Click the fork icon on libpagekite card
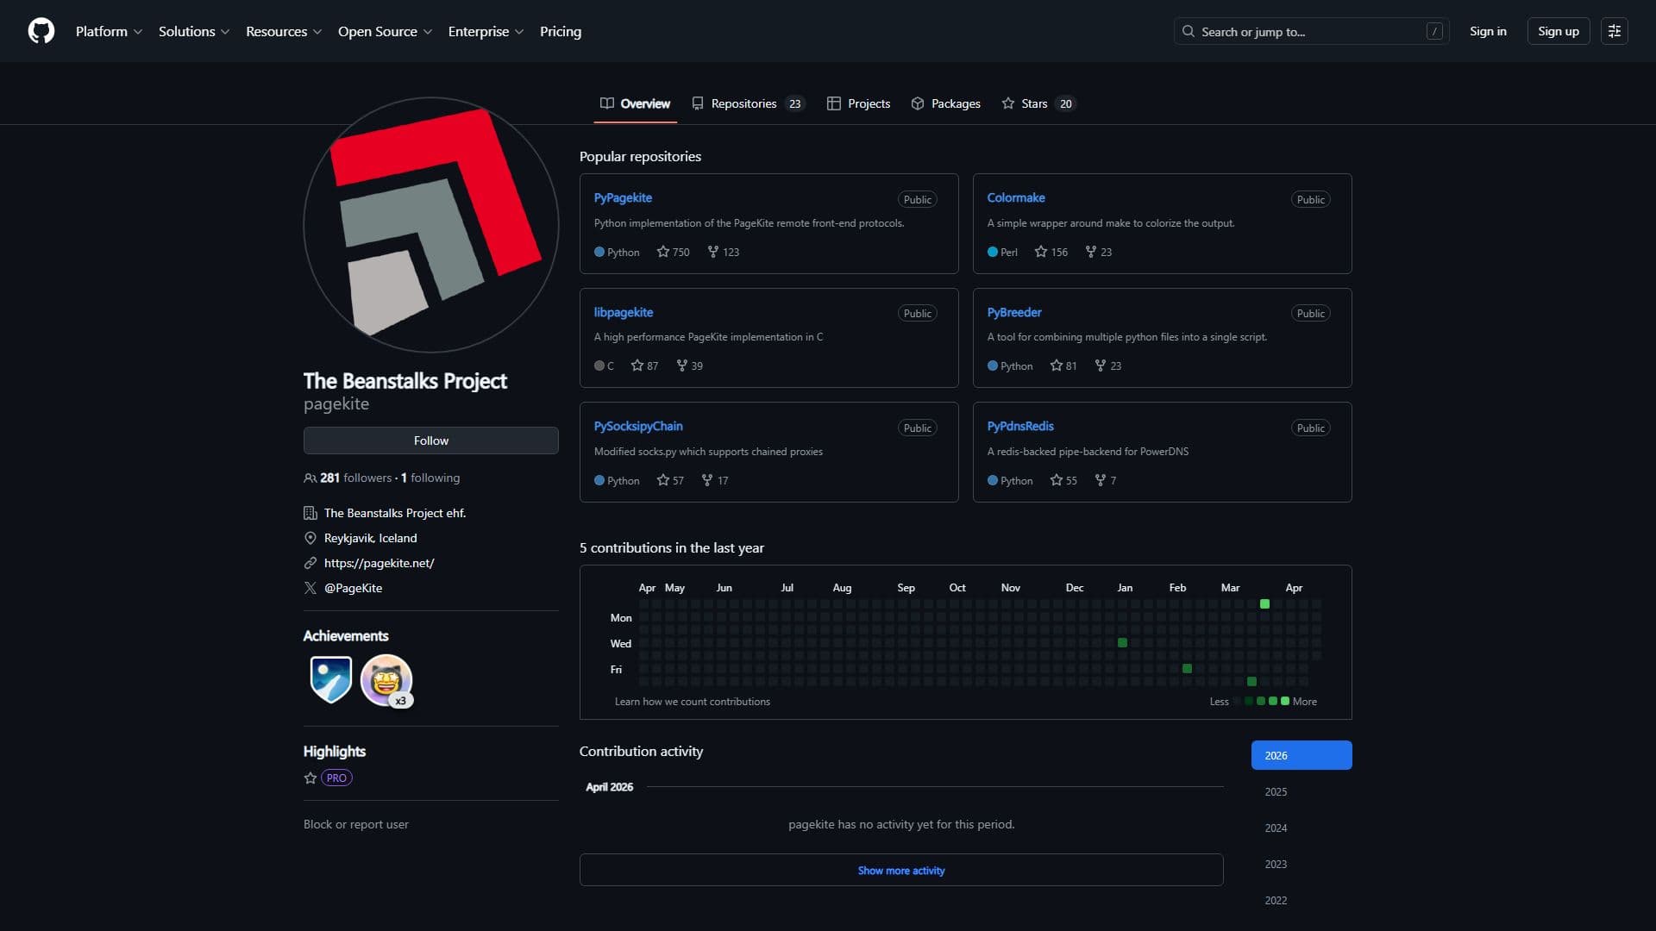This screenshot has height=931, width=1656. point(681,366)
